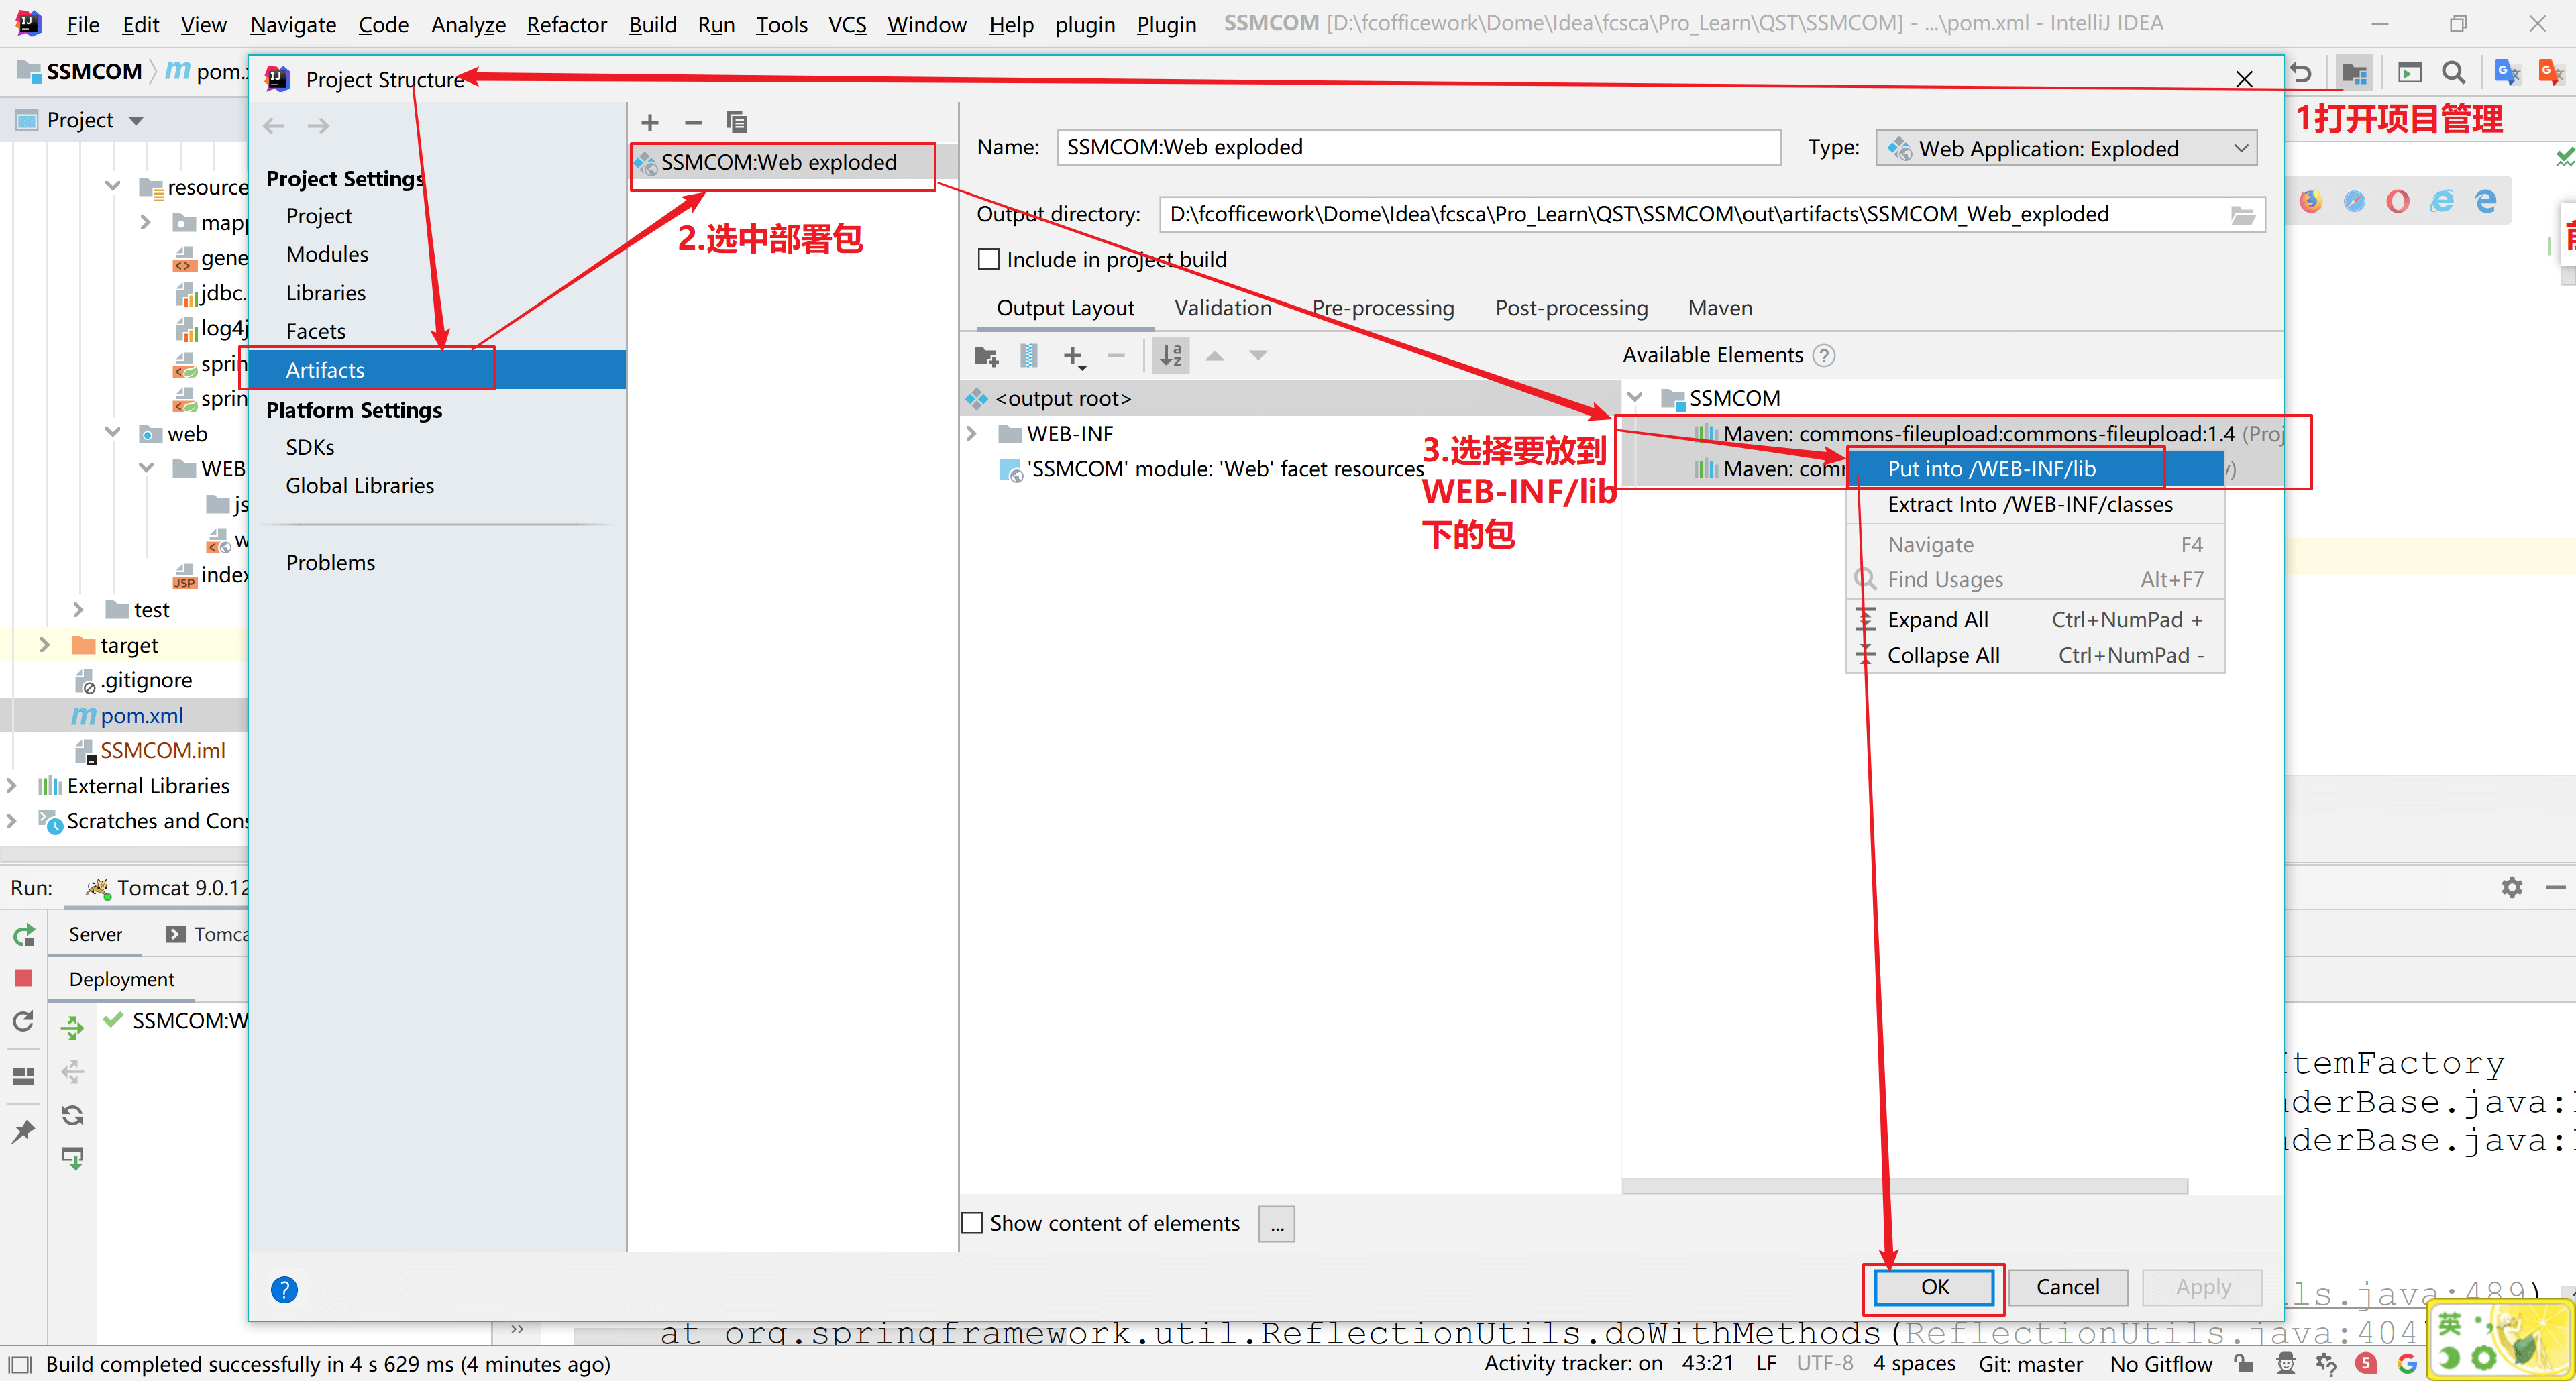The image size is (2576, 1381).
Task: Click the create directory icon in Output Layout
Action: (986, 355)
